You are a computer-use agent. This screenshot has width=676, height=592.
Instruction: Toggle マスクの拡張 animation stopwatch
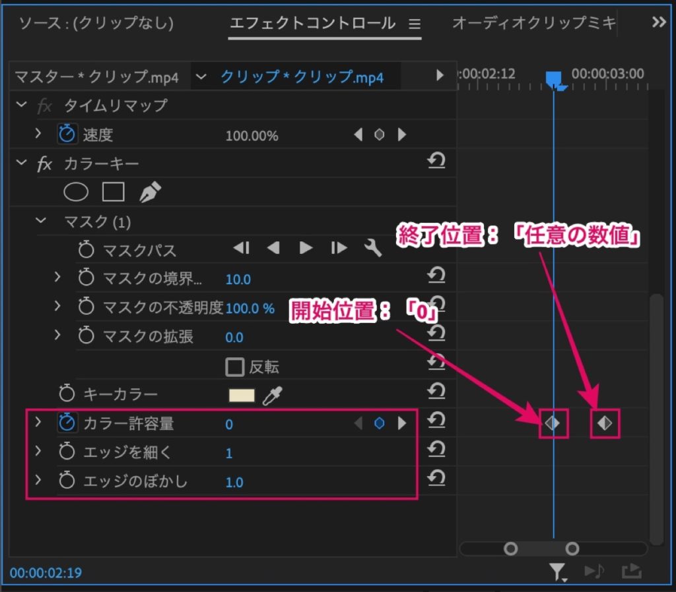point(86,335)
